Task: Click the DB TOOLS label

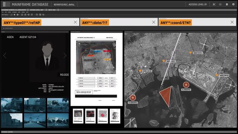Action: tap(5, 15)
